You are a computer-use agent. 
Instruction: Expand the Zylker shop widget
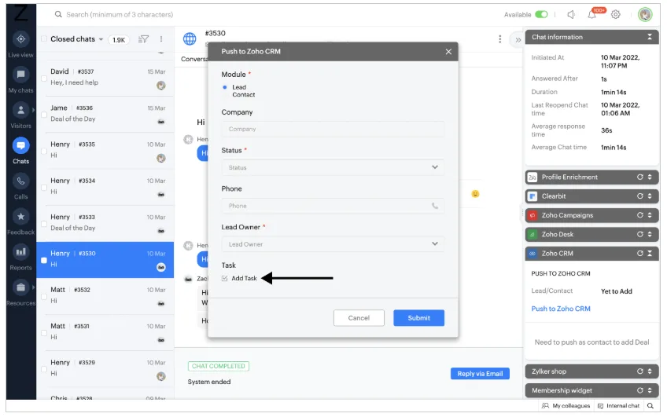650,371
